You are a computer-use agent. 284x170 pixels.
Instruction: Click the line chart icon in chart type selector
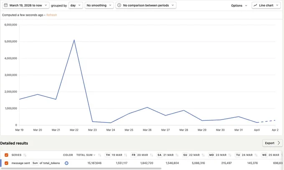pos(255,5)
